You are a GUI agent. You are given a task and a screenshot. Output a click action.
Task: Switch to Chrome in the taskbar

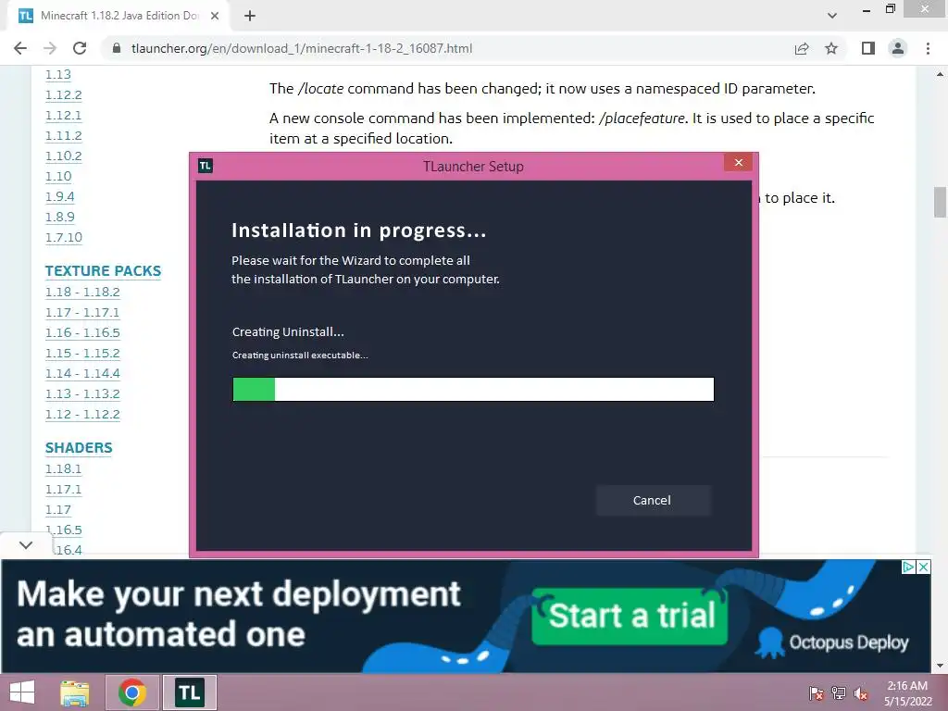[132, 692]
